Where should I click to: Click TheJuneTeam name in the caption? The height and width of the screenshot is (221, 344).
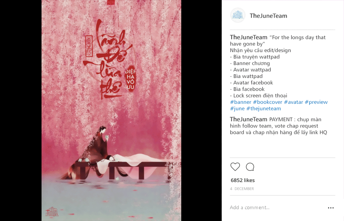click(x=249, y=37)
